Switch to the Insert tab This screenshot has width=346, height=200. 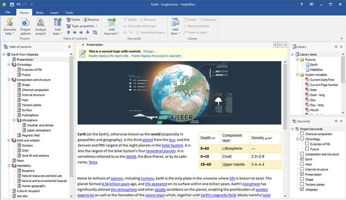pos(54,12)
